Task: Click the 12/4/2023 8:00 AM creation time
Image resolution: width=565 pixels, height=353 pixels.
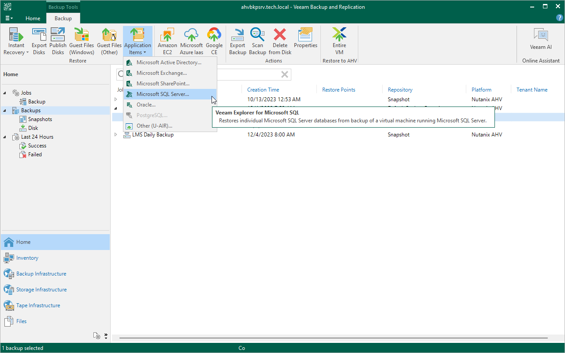Action: tap(271, 135)
